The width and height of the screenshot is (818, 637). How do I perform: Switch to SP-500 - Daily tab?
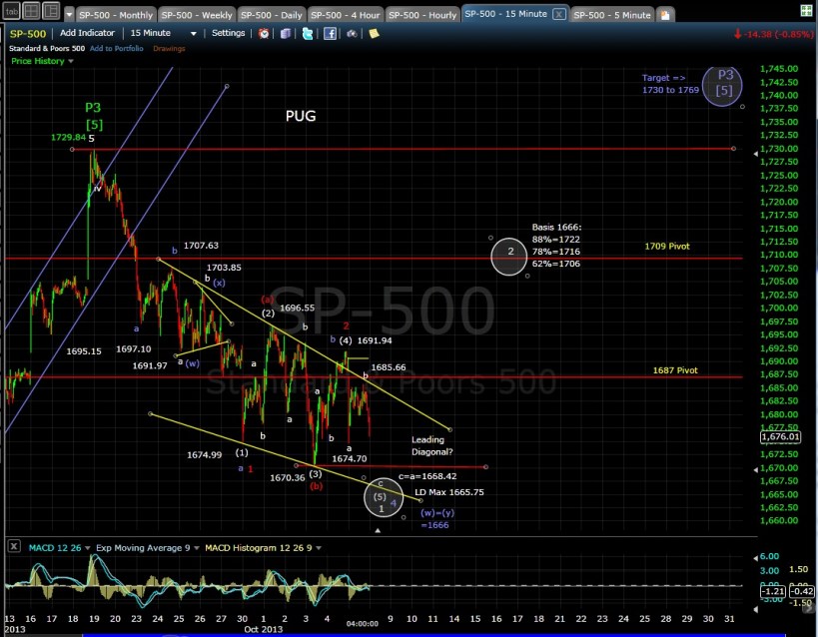click(x=272, y=15)
